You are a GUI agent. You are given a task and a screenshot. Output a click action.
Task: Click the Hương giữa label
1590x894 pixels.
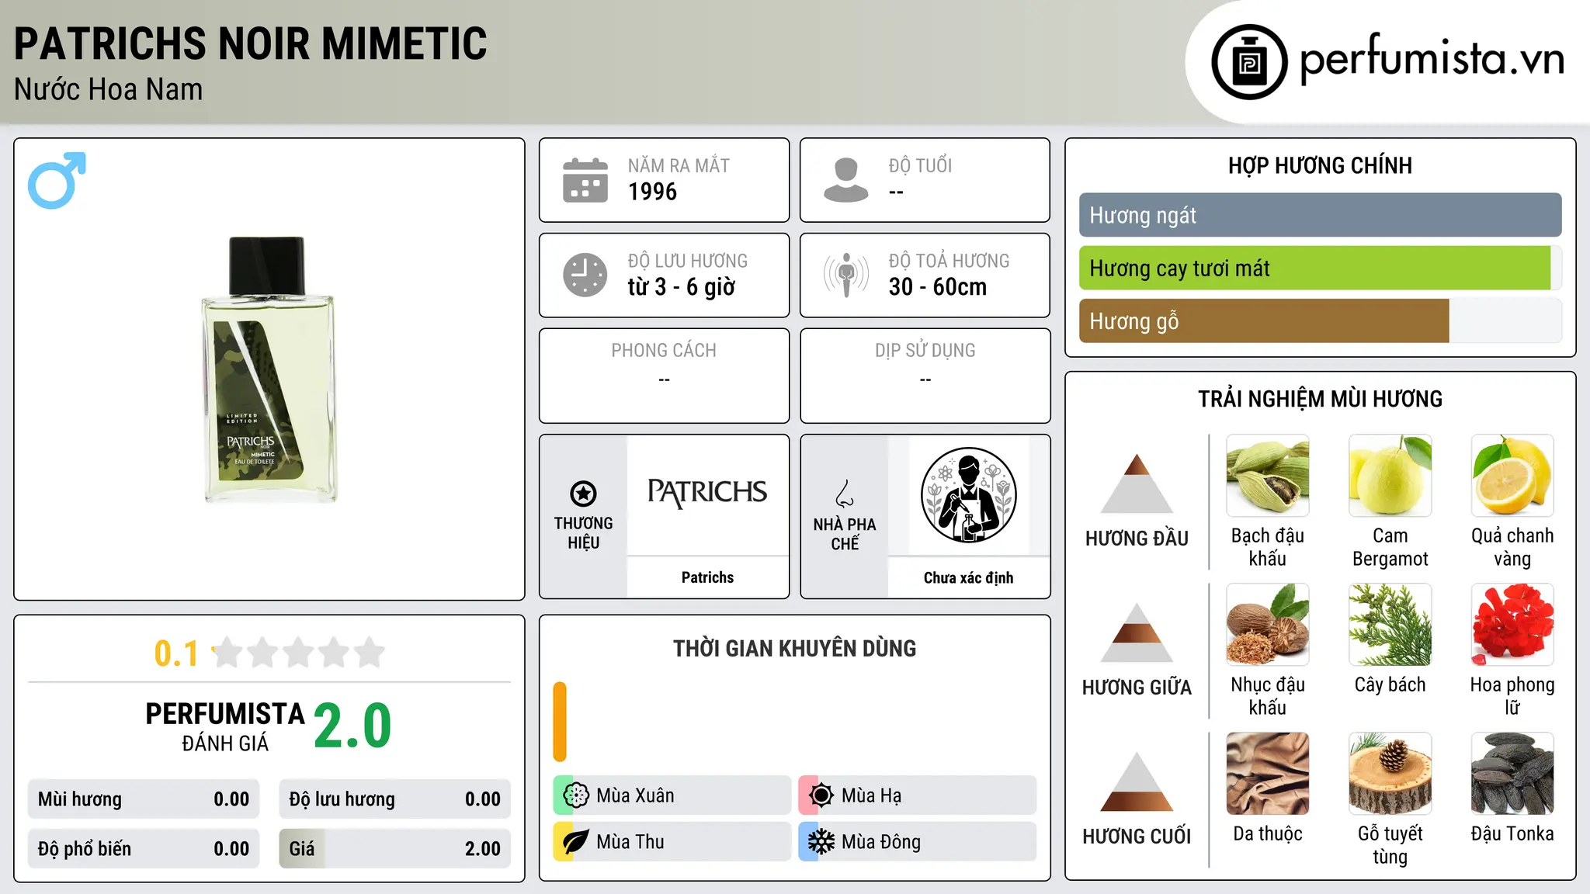[x=1137, y=688]
